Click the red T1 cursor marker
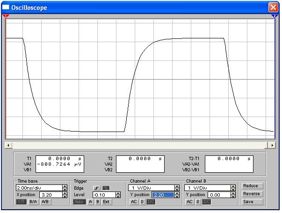 [x=6, y=16]
